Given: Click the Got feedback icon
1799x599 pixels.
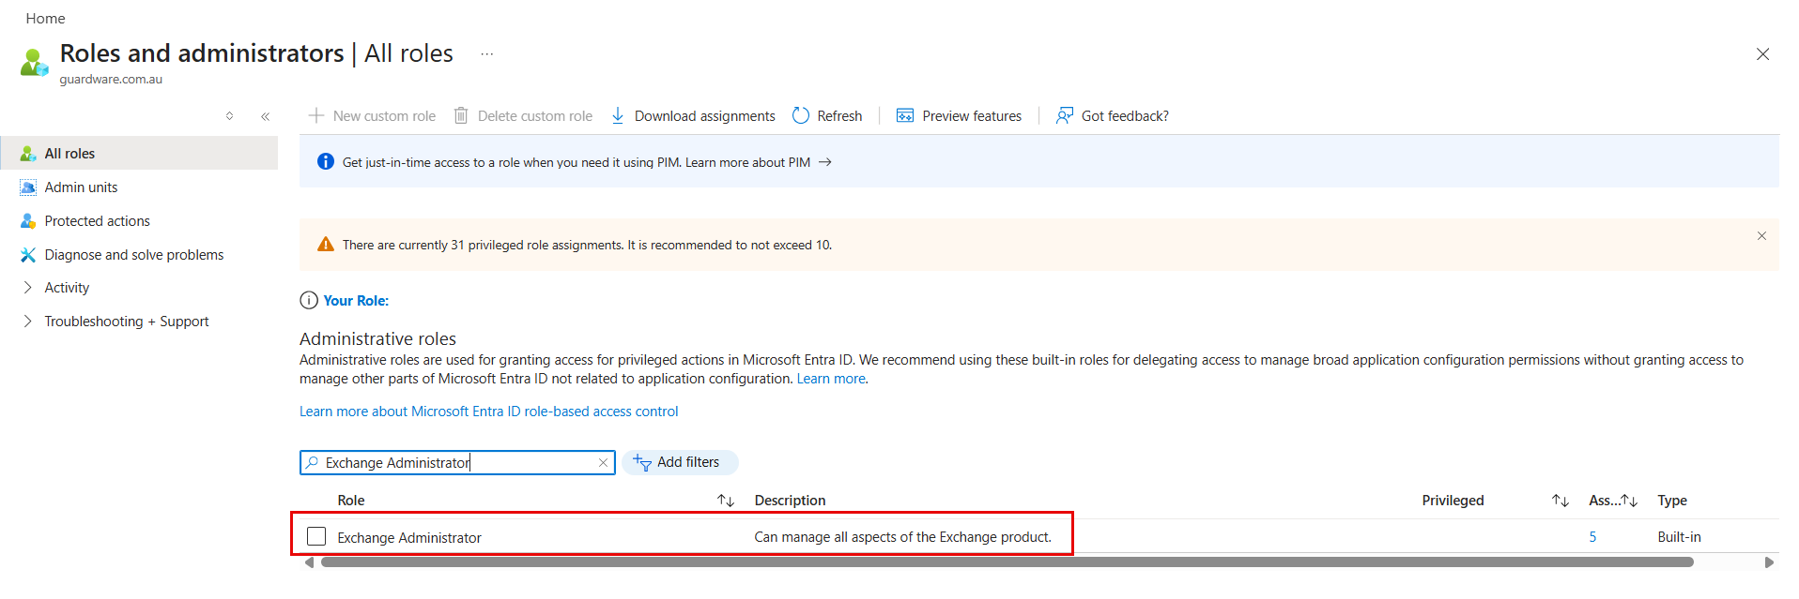Looking at the screenshot, I should point(1064,115).
